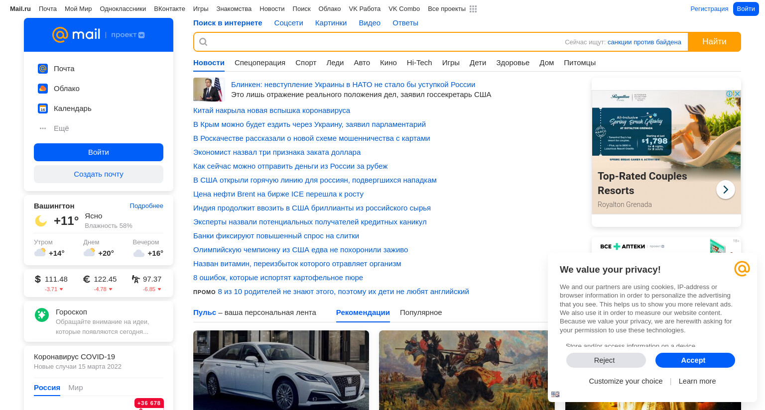Switch to the Здоровье news tab

pos(513,63)
